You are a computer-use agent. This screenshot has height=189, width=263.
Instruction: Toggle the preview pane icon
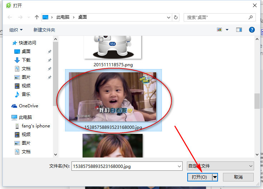pyautogui.click(x=239, y=30)
